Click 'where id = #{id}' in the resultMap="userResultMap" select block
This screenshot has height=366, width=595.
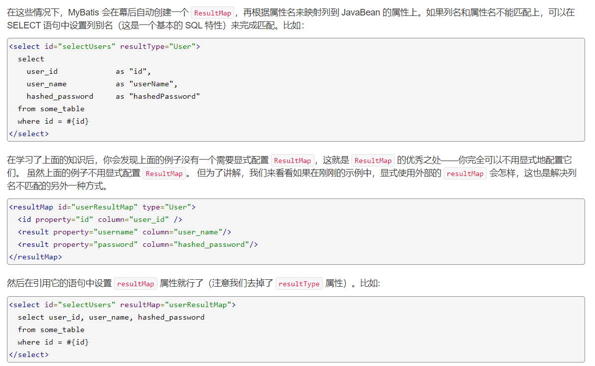pyautogui.click(x=53, y=343)
